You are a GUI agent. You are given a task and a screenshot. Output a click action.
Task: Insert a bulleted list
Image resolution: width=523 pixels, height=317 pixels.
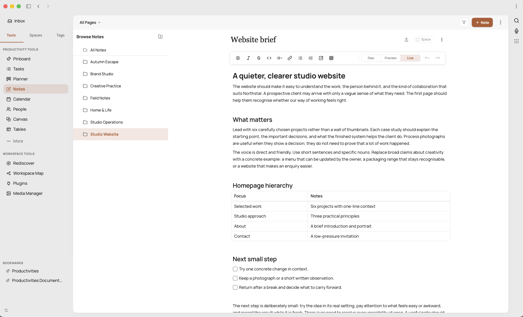coord(300,58)
